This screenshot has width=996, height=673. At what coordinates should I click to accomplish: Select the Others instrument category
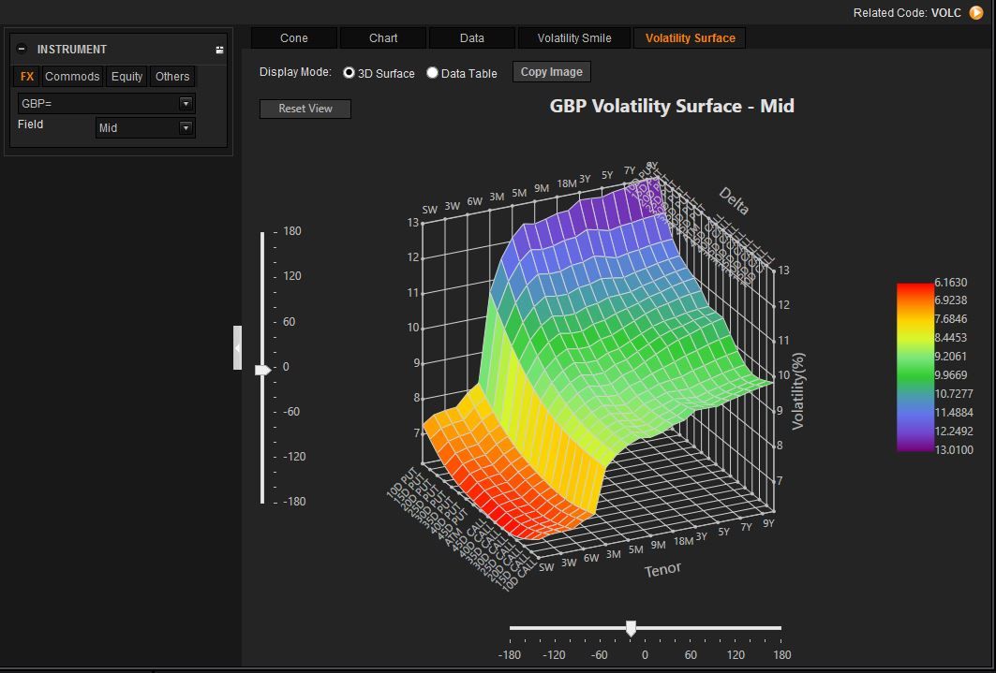[x=172, y=76]
